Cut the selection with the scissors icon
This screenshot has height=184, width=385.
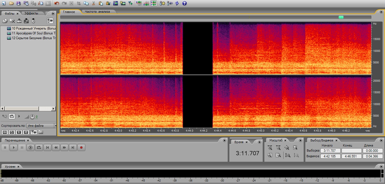tap(93, 3)
